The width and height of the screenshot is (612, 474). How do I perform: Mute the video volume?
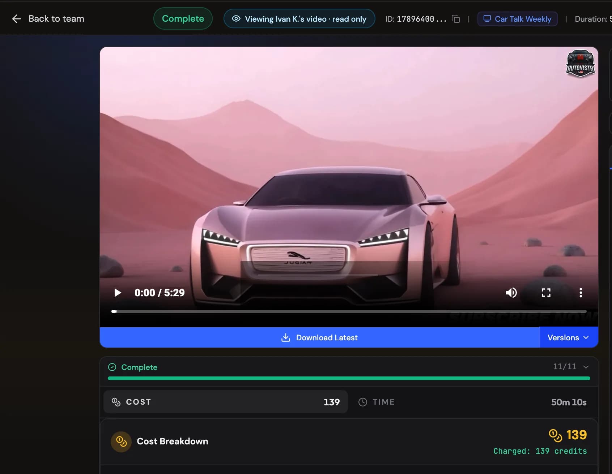pos(511,293)
